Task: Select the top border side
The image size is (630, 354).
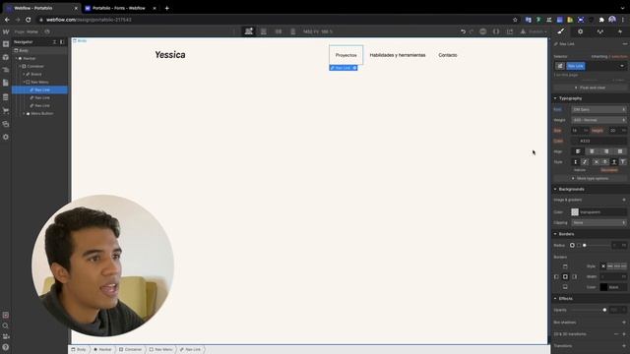Action: point(565,266)
